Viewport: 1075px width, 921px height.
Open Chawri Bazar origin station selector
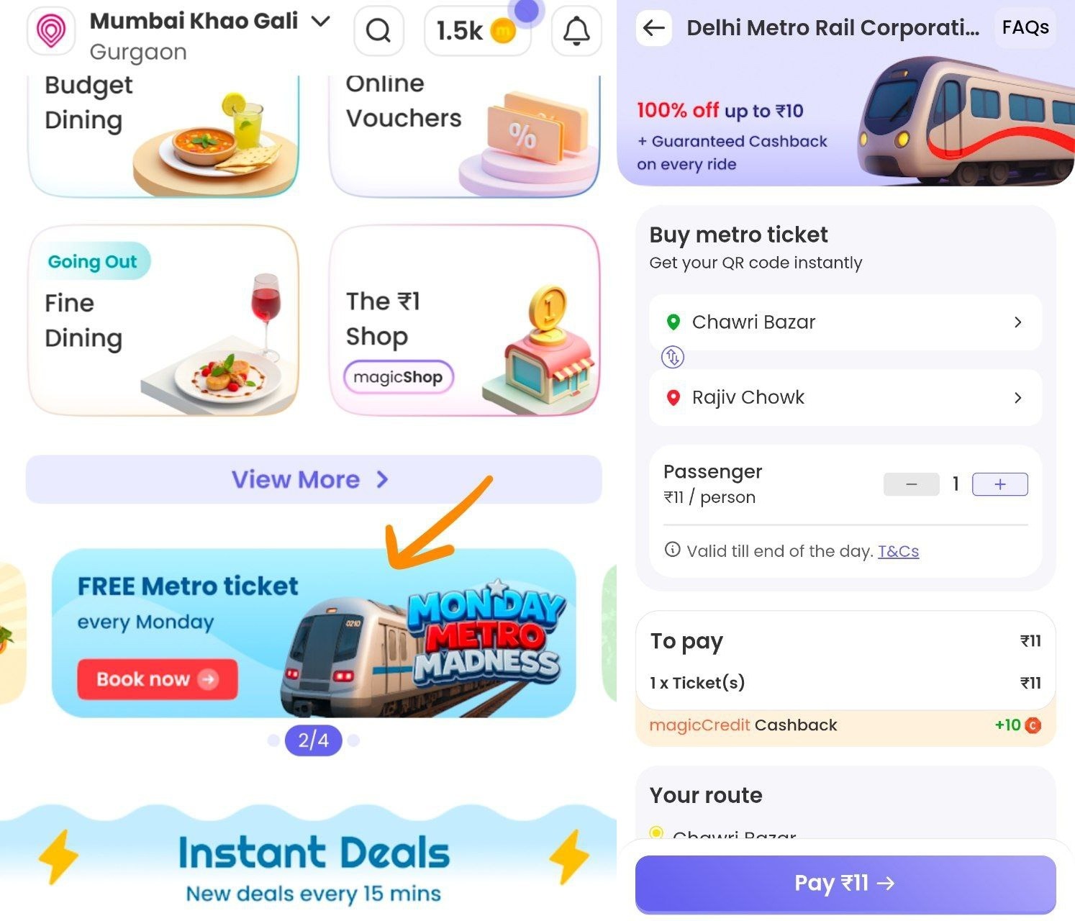845,322
